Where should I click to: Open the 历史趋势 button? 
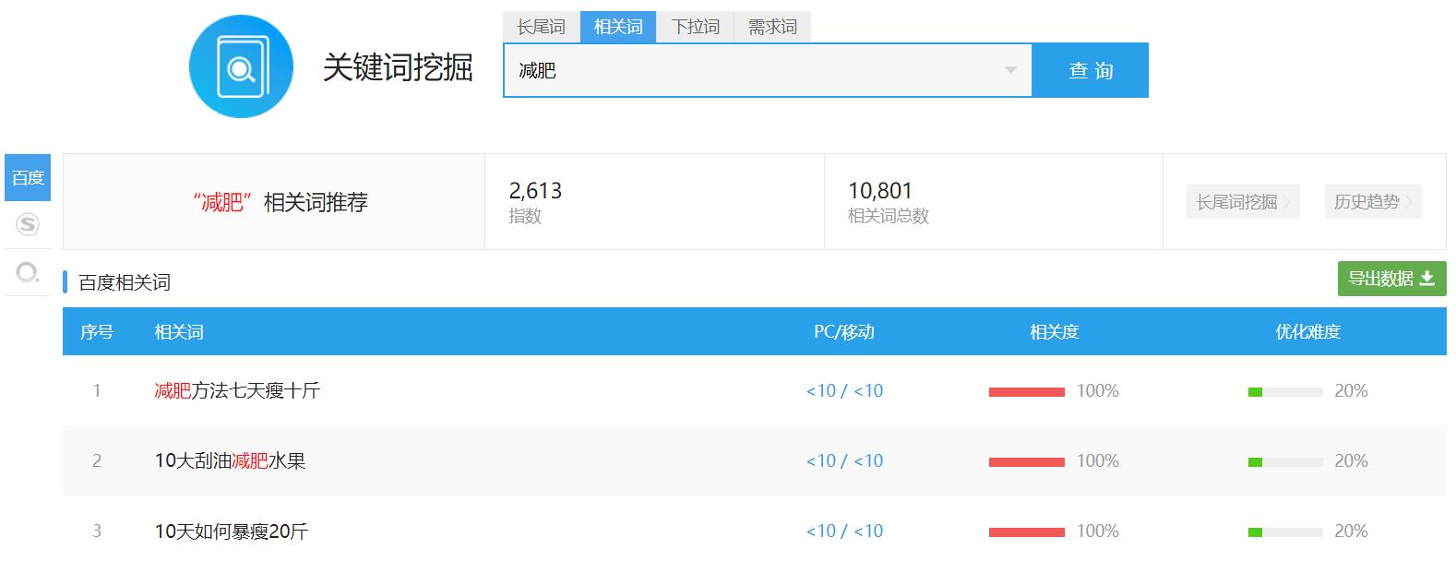[x=1372, y=202]
